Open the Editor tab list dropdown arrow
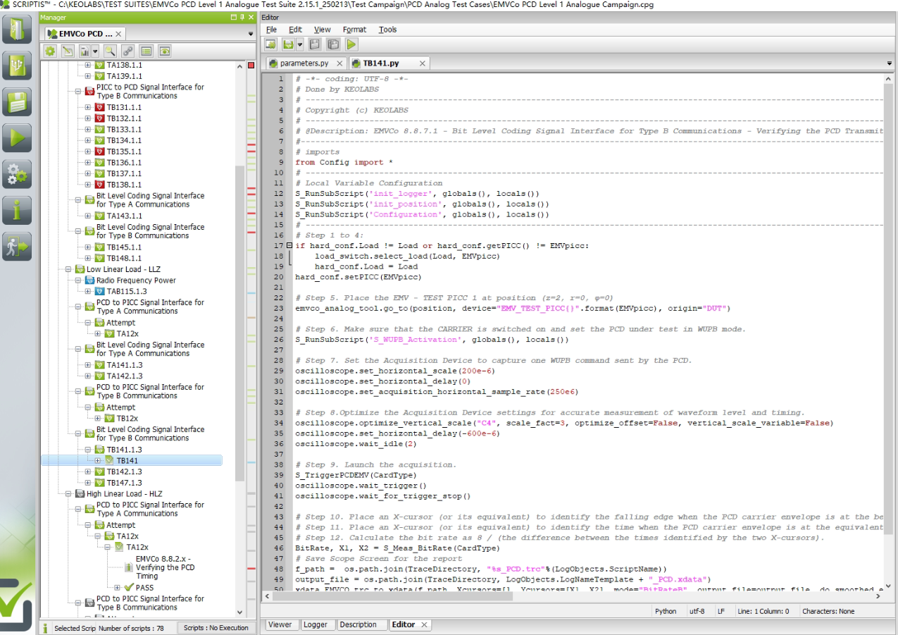This screenshot has width=898, height=635. tap(889, 63)
